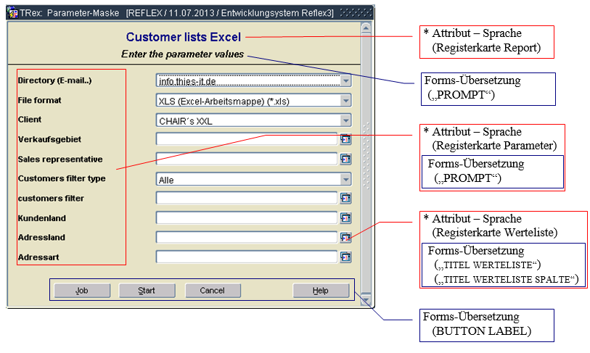Expand the Customers filter type dropdown

point(345,179)
